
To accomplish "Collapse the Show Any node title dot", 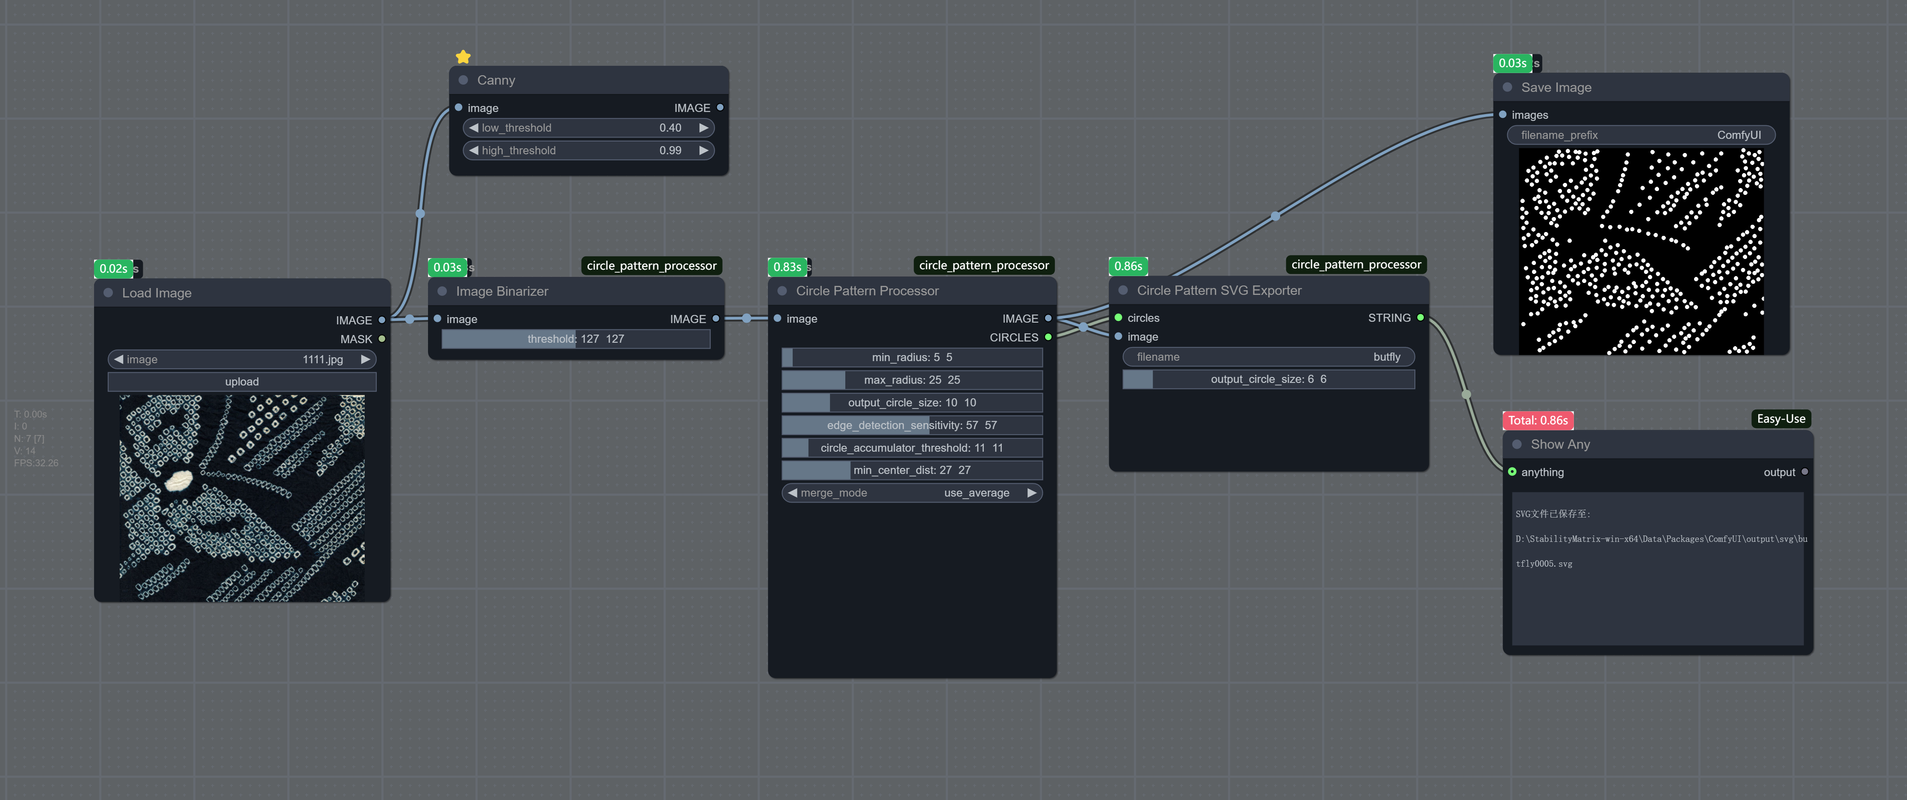I will pos(1517,444).
